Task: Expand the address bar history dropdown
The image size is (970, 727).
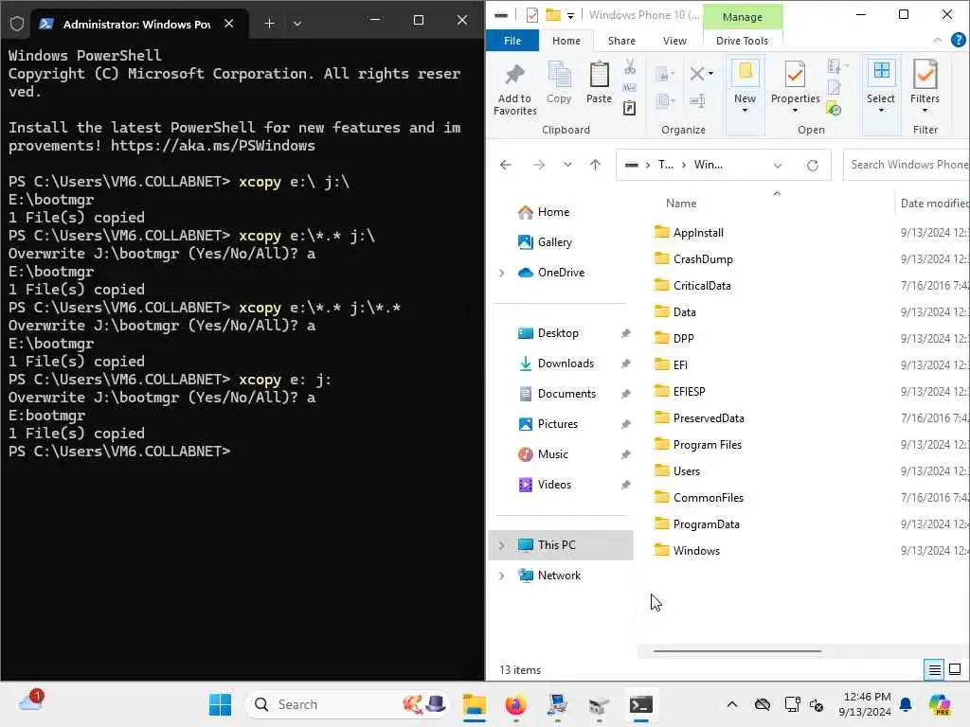Action: (778, 165)
